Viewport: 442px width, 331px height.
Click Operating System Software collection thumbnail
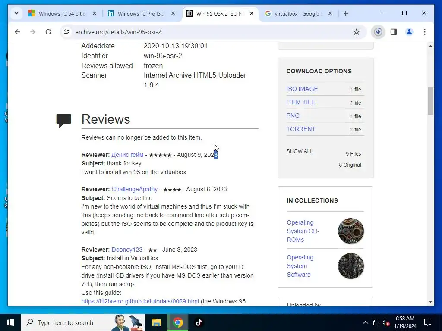pyautogui.click(x=350, y=266)
